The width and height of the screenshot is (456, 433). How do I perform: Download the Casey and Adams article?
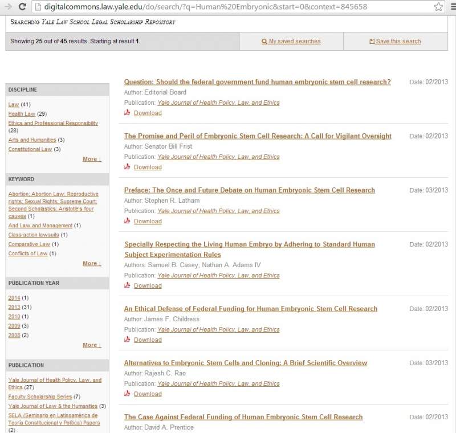pyautogui.click(x=148, y=285)
